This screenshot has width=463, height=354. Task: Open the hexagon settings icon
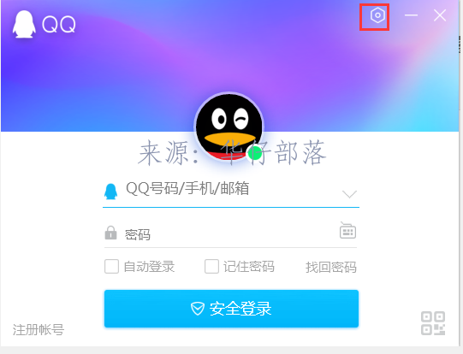point(377,15)
